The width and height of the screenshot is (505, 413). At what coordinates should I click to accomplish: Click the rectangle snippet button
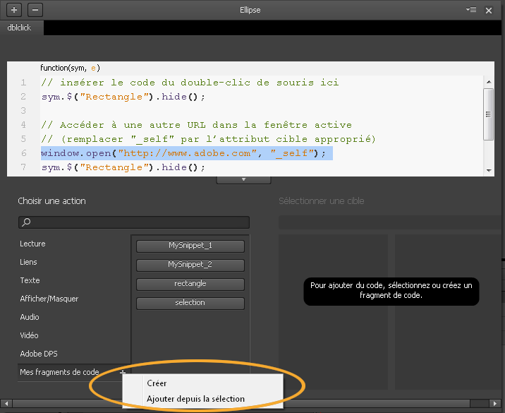pos(190,284)
